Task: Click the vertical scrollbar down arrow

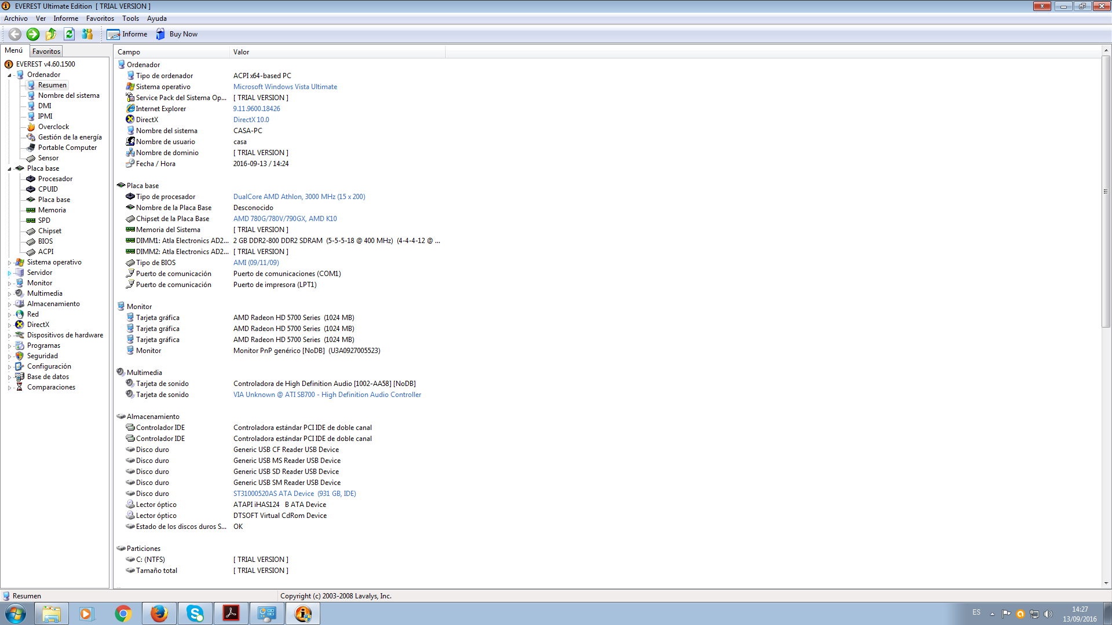Action: tap(1106, 583)
